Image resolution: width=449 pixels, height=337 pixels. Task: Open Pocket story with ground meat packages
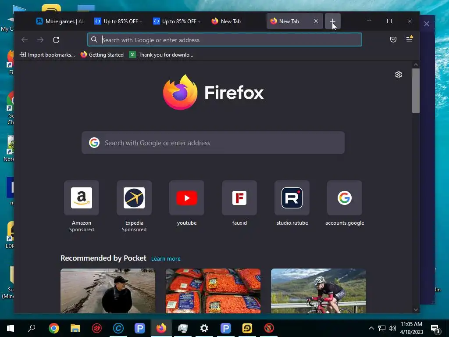(x=213, y=290)
